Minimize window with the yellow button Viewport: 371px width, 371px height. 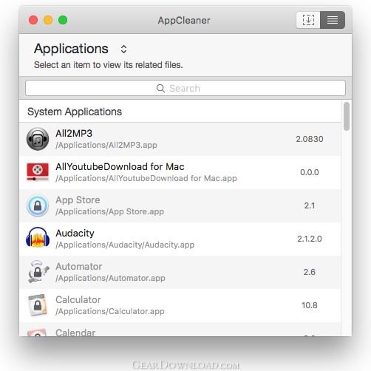tap(48, 20)
